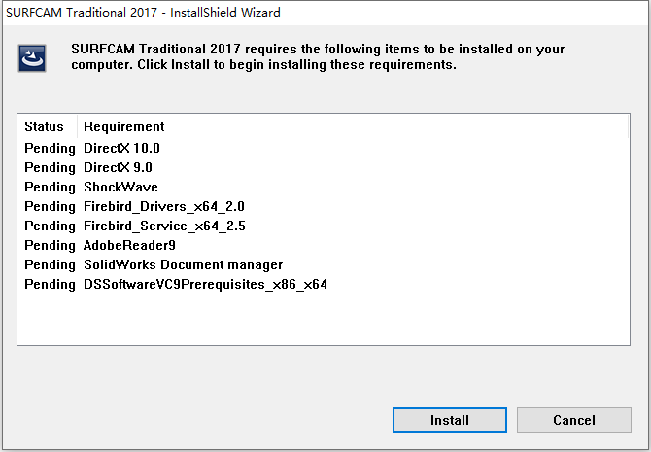Select Firebird_Drivers_x64_2.0 in the list
The width and height of the screenshot is (651, 452).
pyautogui.click(x=164, y=206)
